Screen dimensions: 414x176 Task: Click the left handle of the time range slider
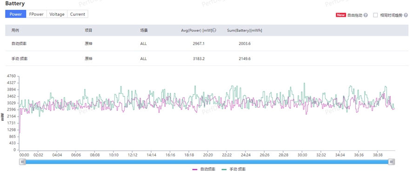pyautogui.click(x=22, y=162)
